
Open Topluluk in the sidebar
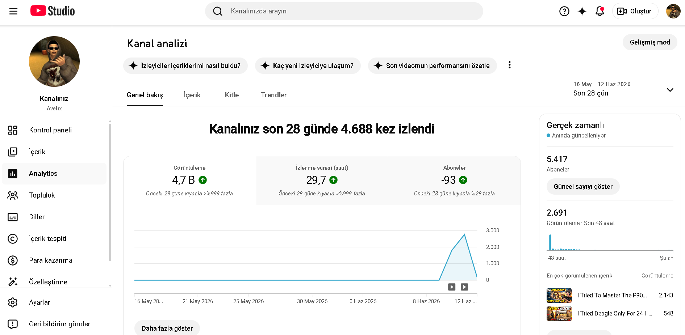[x=54, y=195]
